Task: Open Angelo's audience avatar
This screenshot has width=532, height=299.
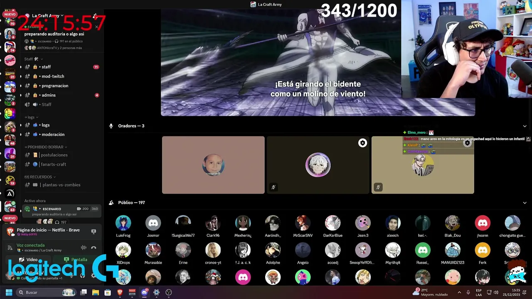Action: tap(303, 250)
